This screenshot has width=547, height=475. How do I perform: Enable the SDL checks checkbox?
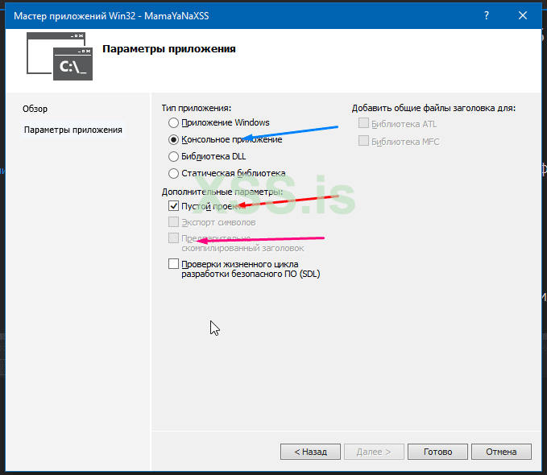[x=173, y=264]
